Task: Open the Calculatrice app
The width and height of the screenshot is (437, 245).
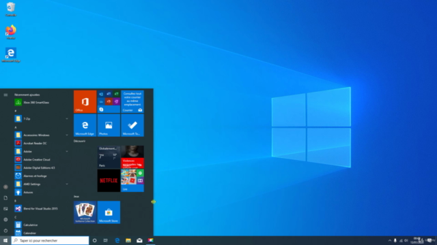Action: (x=41, y=225)
